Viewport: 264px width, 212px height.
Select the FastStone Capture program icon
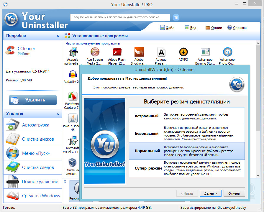coord(73,96)
